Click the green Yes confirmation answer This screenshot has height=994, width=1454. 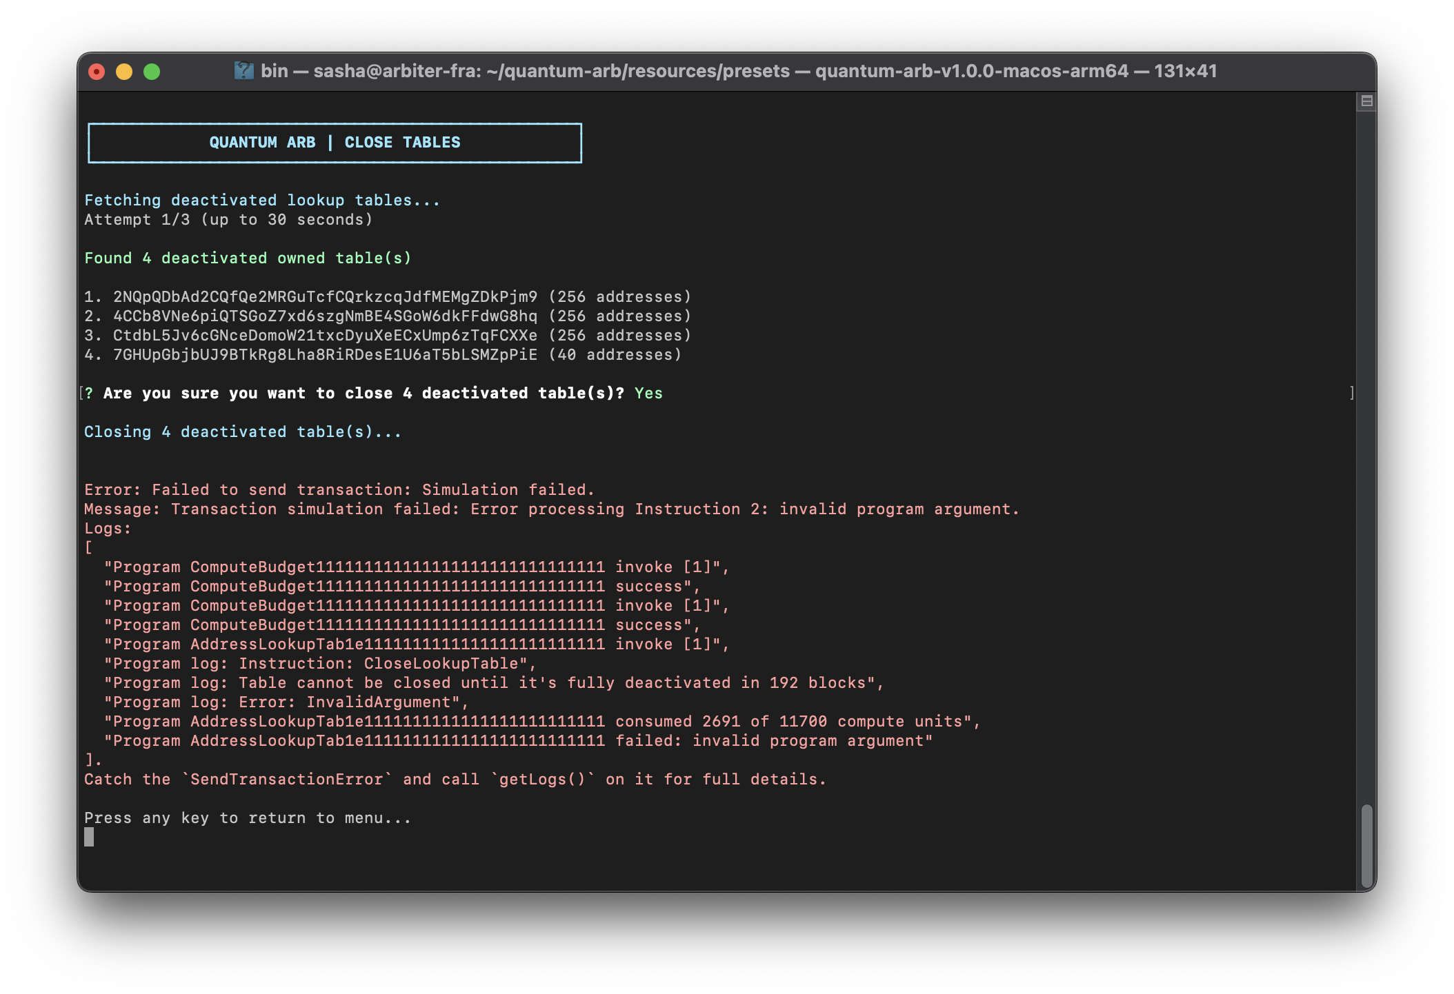(x=648, y=394)
